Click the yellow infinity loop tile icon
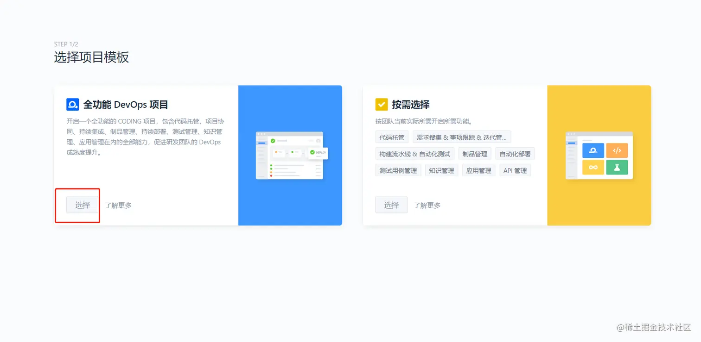This screenshot has height=342, width=701. (593, 168)
